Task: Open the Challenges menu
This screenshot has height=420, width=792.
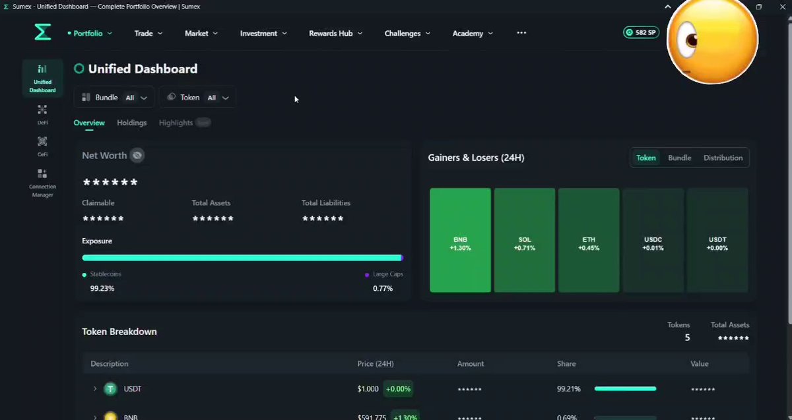Action: 407,33
